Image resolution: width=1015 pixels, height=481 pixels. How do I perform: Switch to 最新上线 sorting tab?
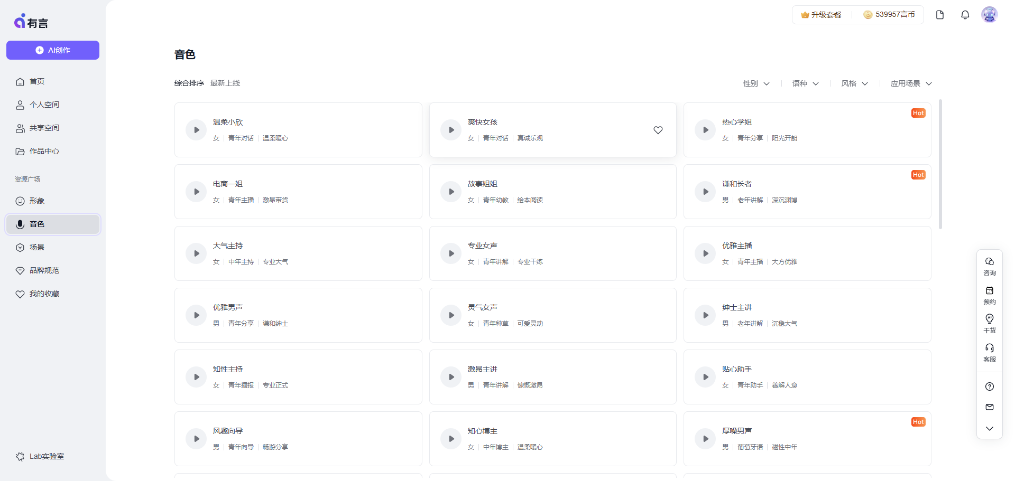click(225, 83)
